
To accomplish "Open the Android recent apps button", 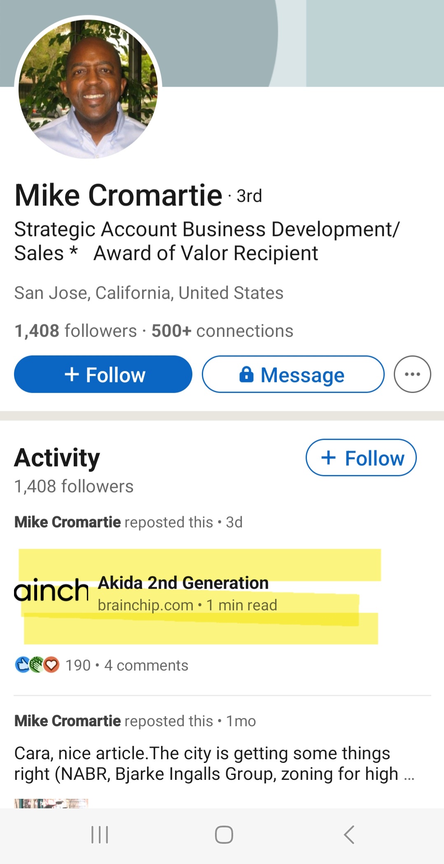I will click(100, 835).
